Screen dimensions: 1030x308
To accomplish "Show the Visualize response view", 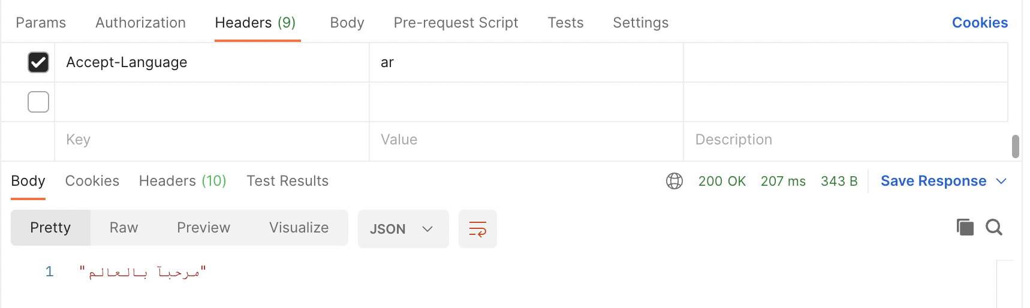I will [x=299, y=228].
